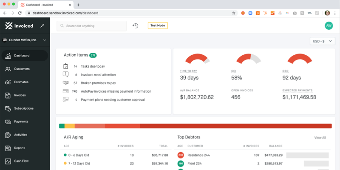Image resolution: width=340 pixels, height=170 pixels.
Task: Click the red 240 age badge
Action: click(x=181, y=155)
